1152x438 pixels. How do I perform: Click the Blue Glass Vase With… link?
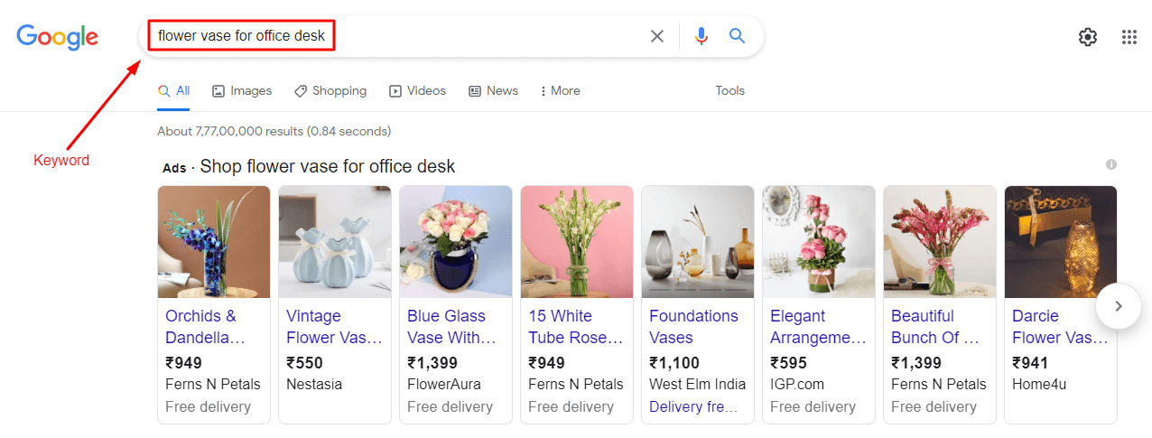(x=452, y=327)
